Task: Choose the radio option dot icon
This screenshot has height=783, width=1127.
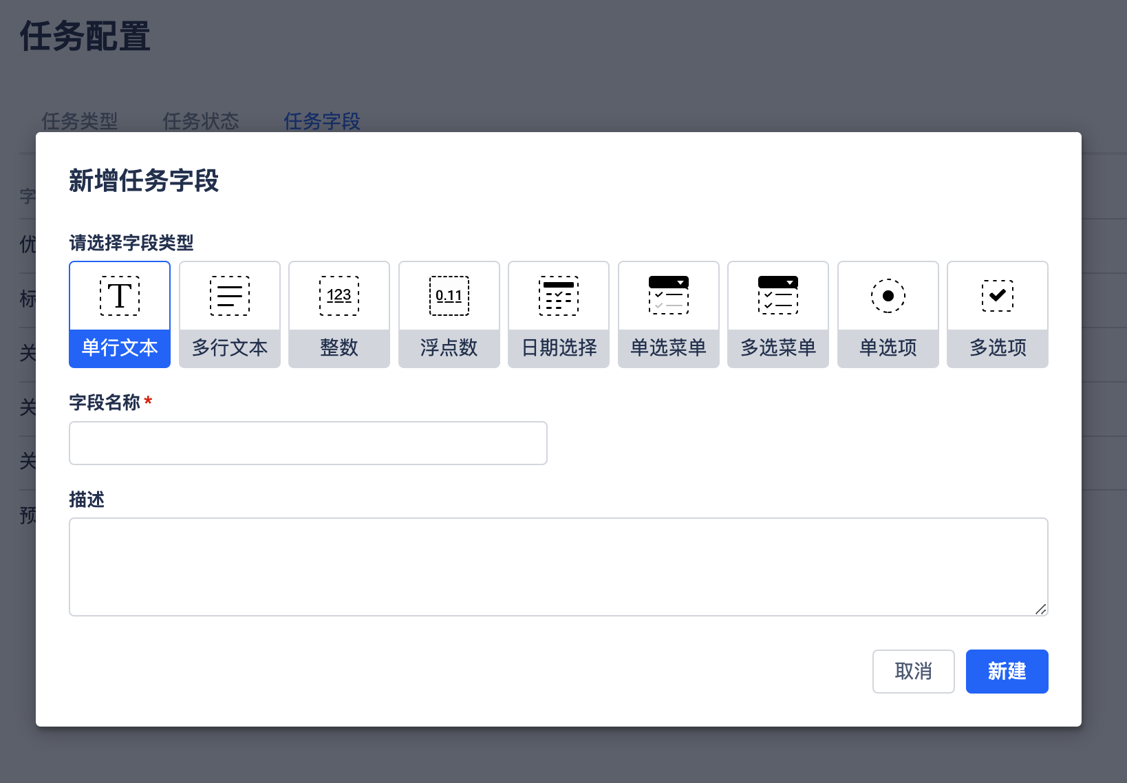Action: (x=888, y=296)
